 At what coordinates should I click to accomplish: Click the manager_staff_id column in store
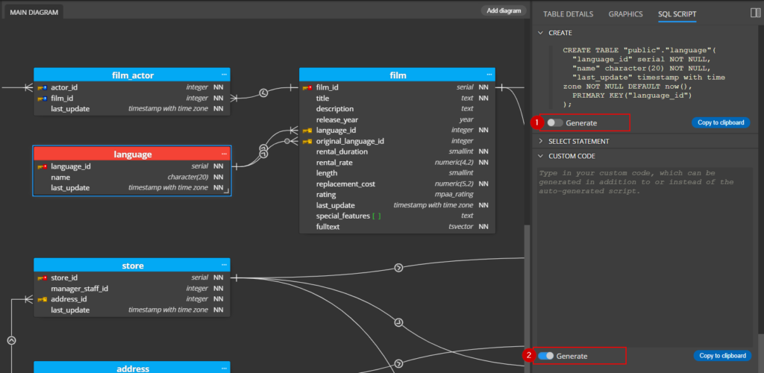pyautogui.click(x=132, y=289)
